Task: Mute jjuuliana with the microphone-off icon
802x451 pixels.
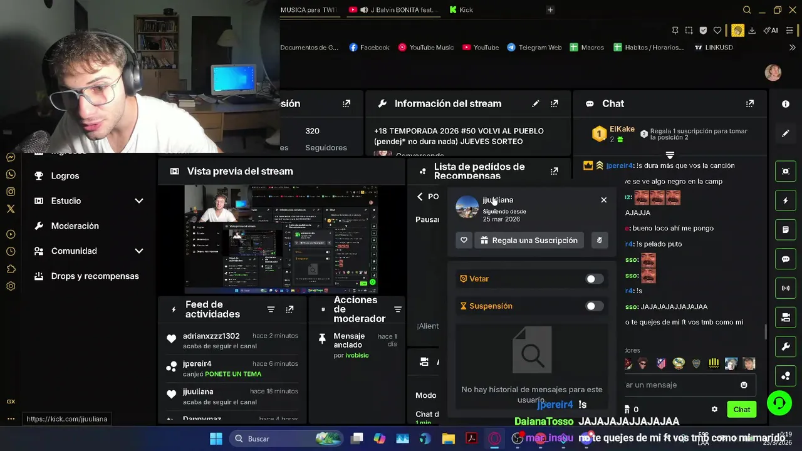Action: coord(600,240)
